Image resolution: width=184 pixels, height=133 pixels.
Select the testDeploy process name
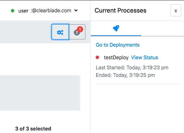pyautogui.click(x=116, y=58)
